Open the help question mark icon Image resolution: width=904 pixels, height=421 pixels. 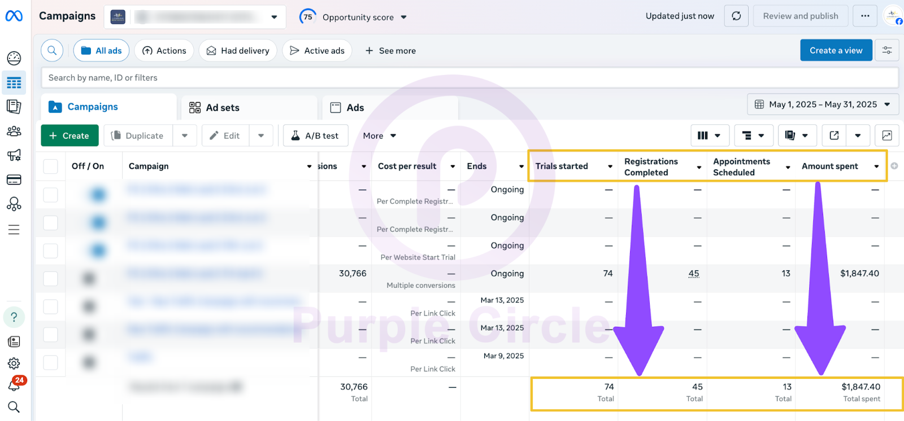14,317
